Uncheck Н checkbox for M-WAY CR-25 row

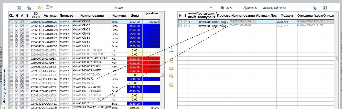(17, 26)
